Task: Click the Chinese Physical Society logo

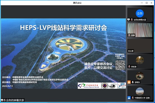Action: click(x=89, y=85)
